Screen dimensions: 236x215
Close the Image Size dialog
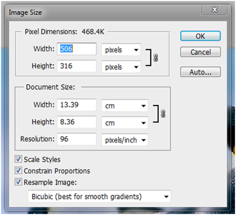pos(214,10)
